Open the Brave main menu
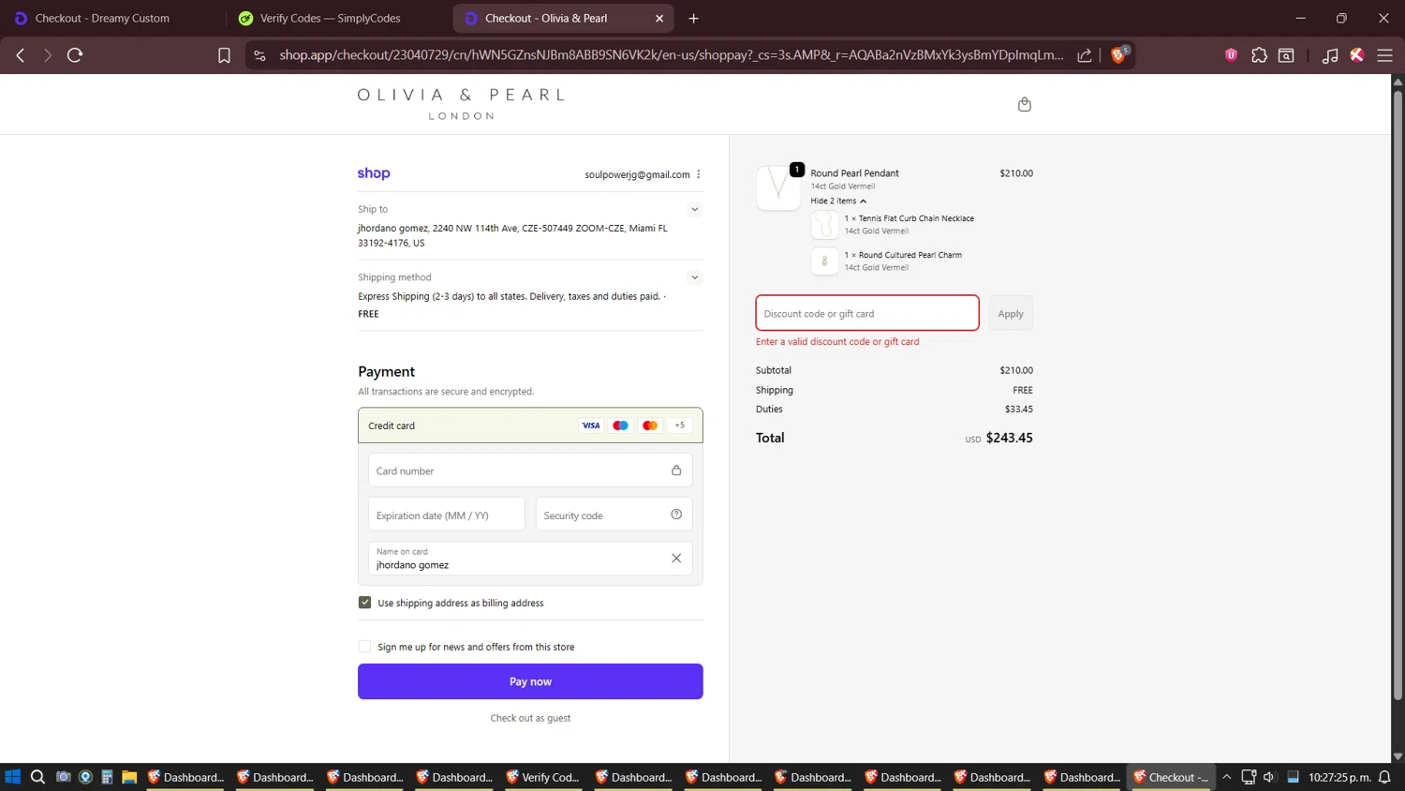Viewport: 1405px width, 791px height. pos(1384,55)
